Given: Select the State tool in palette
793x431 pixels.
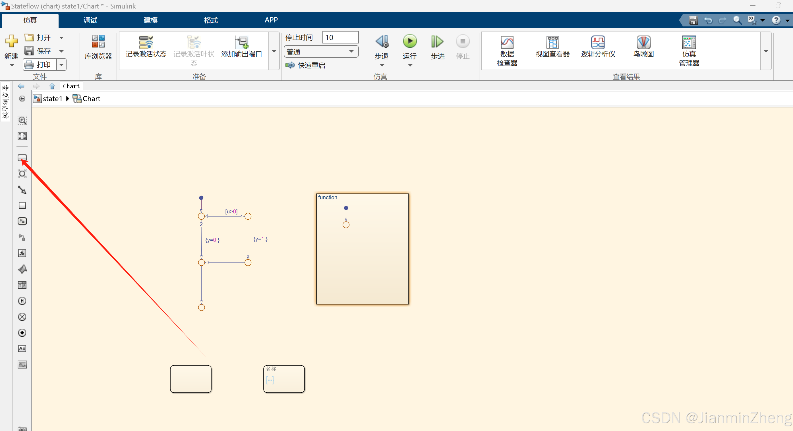Looking at the screenshot, I should click(22, 158).
